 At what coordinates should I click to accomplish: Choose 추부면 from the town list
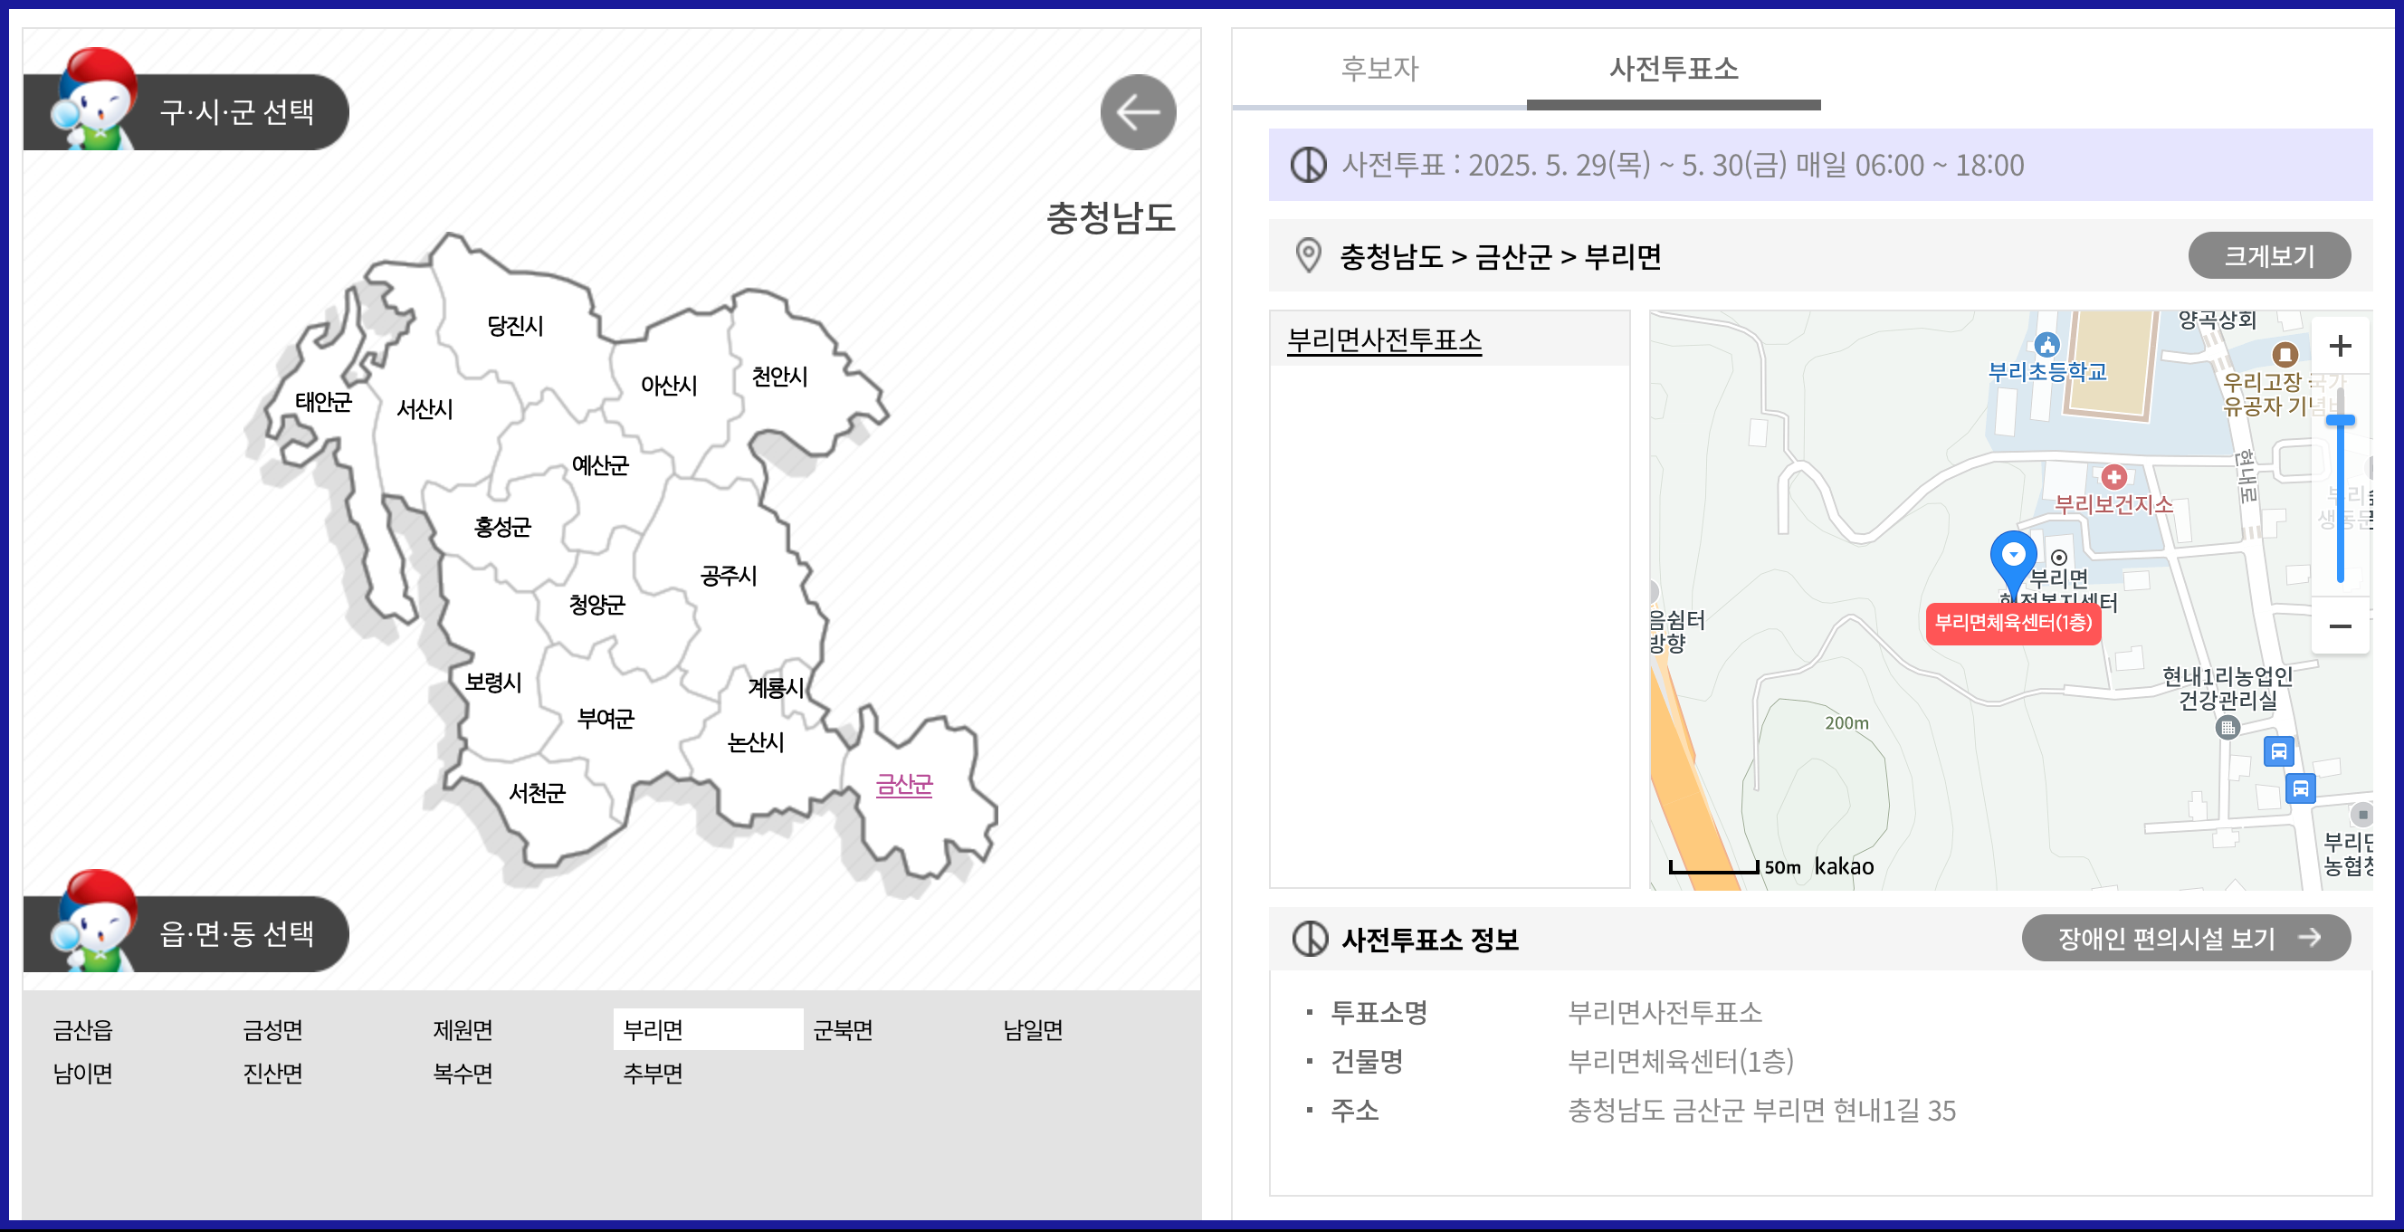coord(653,1074)
